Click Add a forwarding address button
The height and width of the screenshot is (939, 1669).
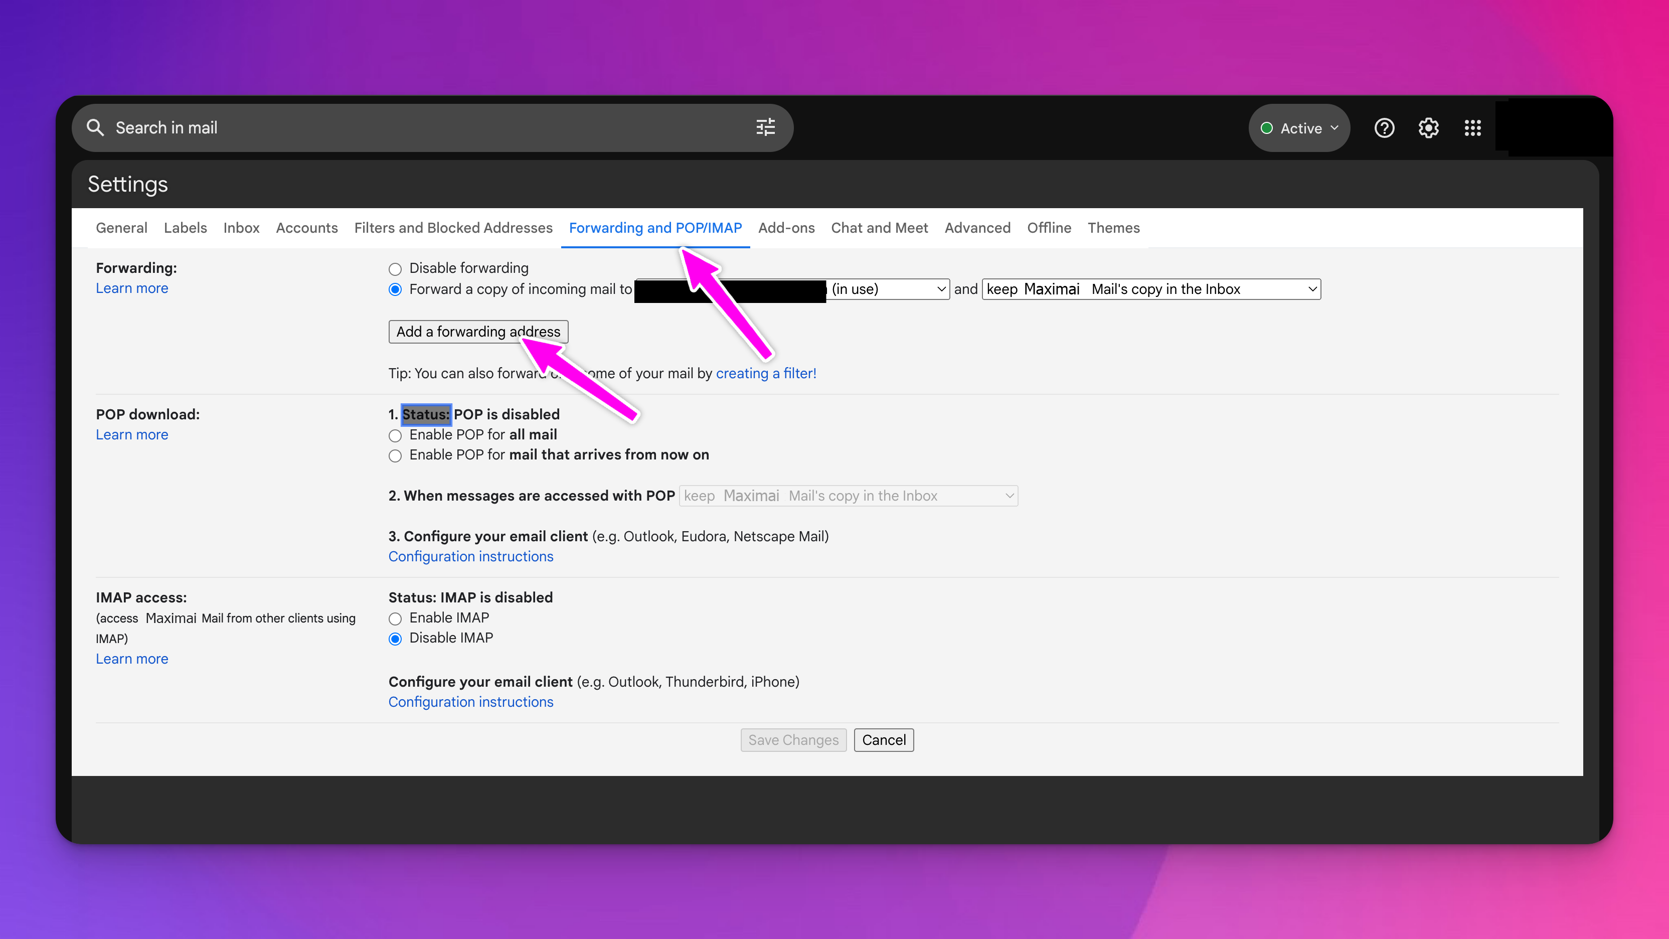[478, 332]
